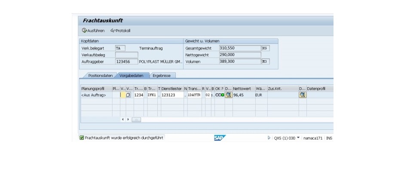Viewport: 404px width, 172px height.
Task: Click the Ausführen execute clock icon
Action: 84,31
